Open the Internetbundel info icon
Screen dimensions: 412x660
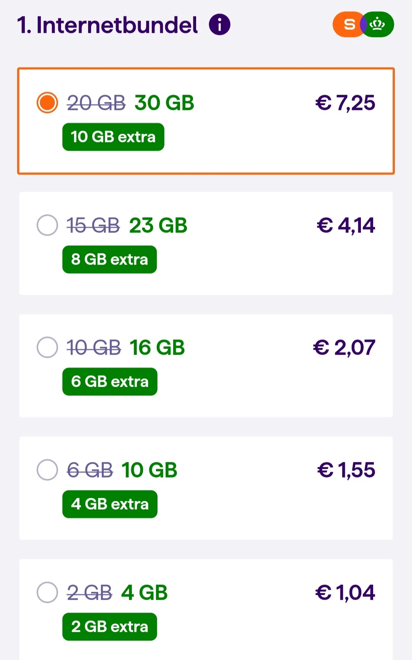pyautogui.click(x=220, y=25)
